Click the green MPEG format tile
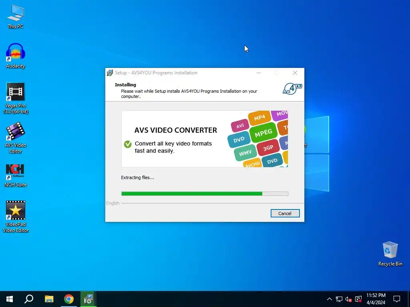Viewport: 410px width, 307px height. pos(263,134)
